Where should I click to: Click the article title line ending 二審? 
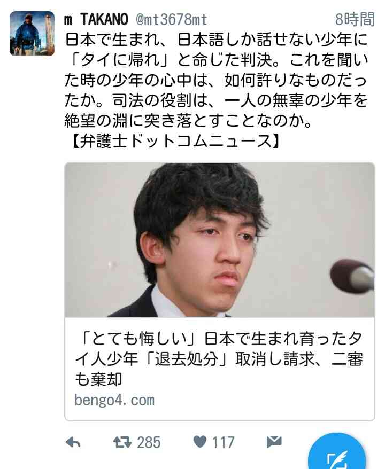coord(219,358)
